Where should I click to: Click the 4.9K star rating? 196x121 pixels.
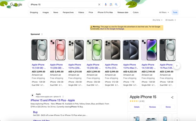(x=137, y=101)
